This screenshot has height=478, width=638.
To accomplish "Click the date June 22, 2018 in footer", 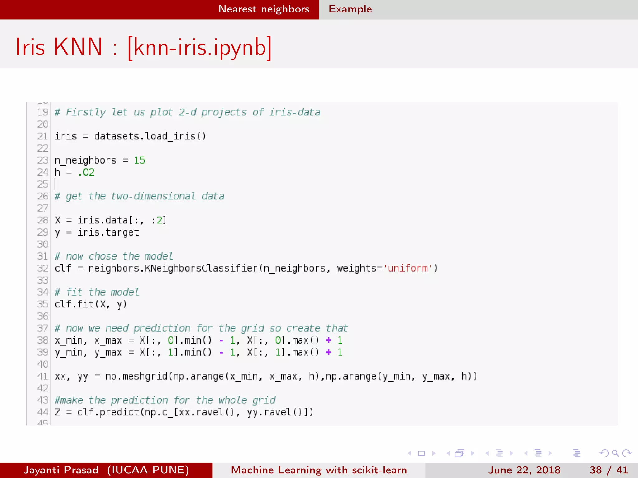I will coord(524,470).
